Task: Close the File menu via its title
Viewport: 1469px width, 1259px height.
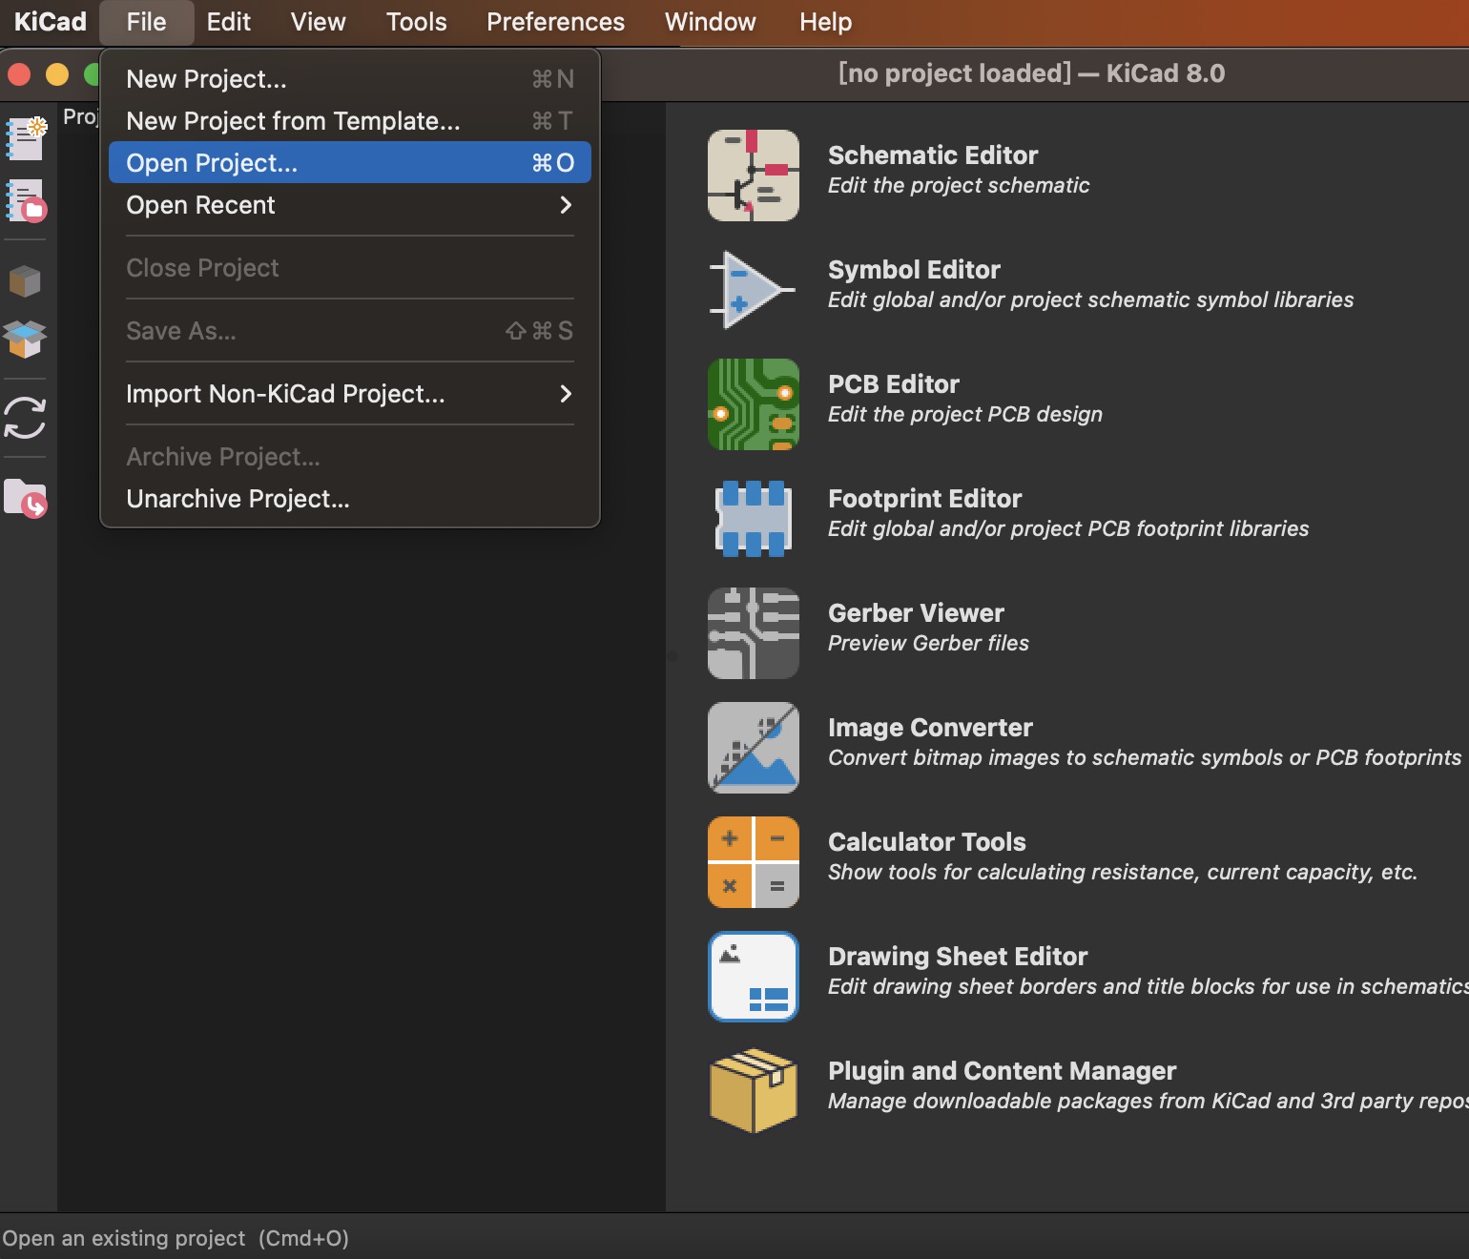Action: (147, 22)
